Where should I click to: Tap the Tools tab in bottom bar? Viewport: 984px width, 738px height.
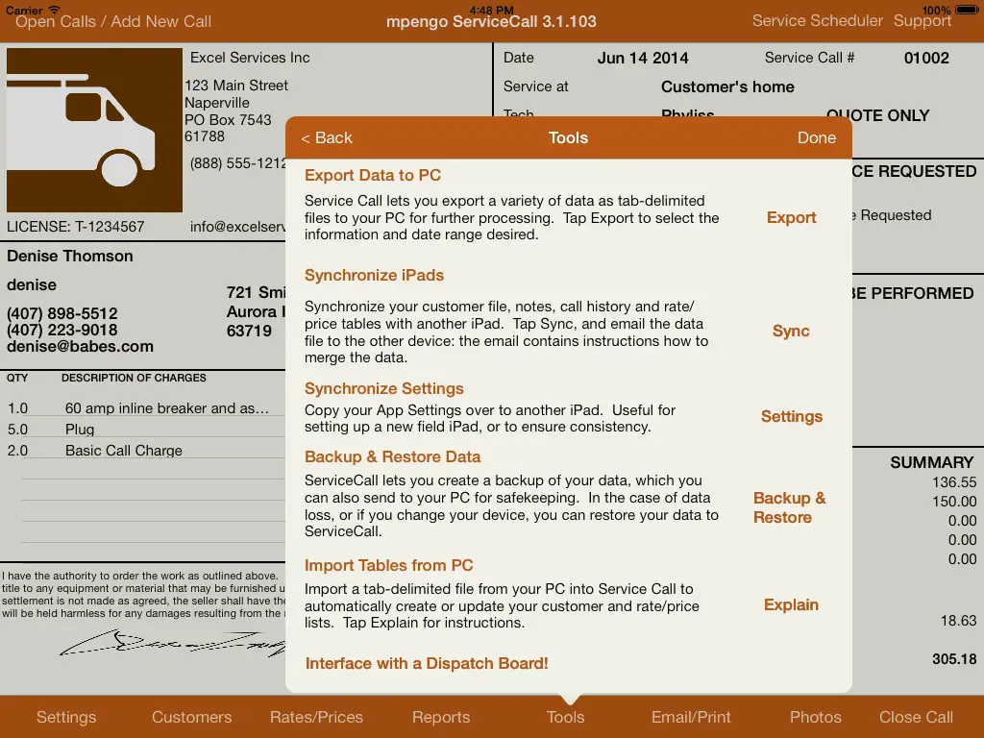click(x=565, y=717)
